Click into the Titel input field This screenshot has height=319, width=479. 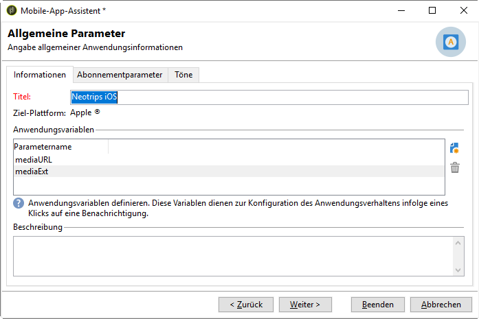269,97
